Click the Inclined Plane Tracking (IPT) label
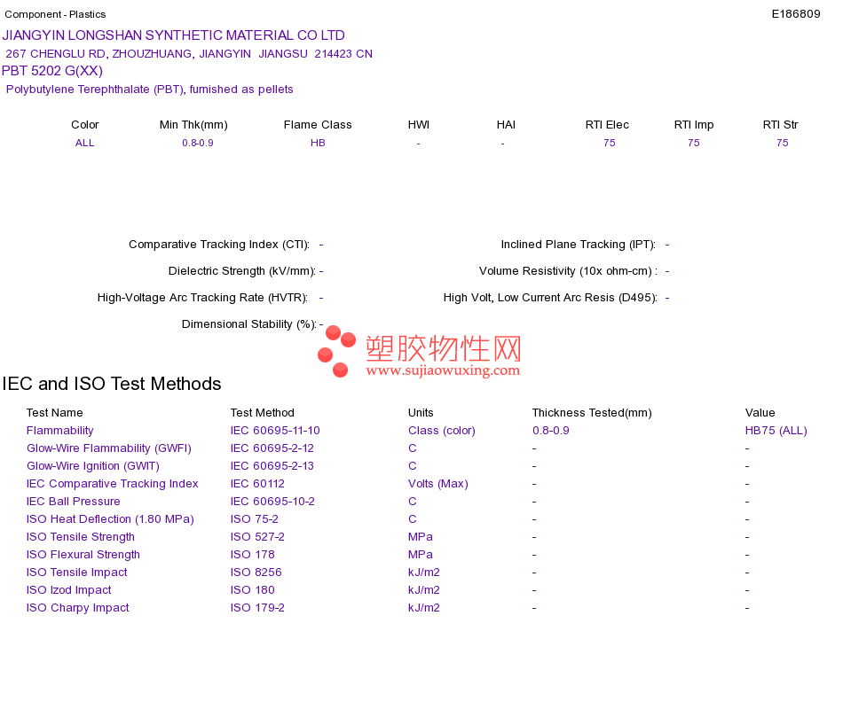843x709 pixels. pyautogui.click(x=579, y=245)
